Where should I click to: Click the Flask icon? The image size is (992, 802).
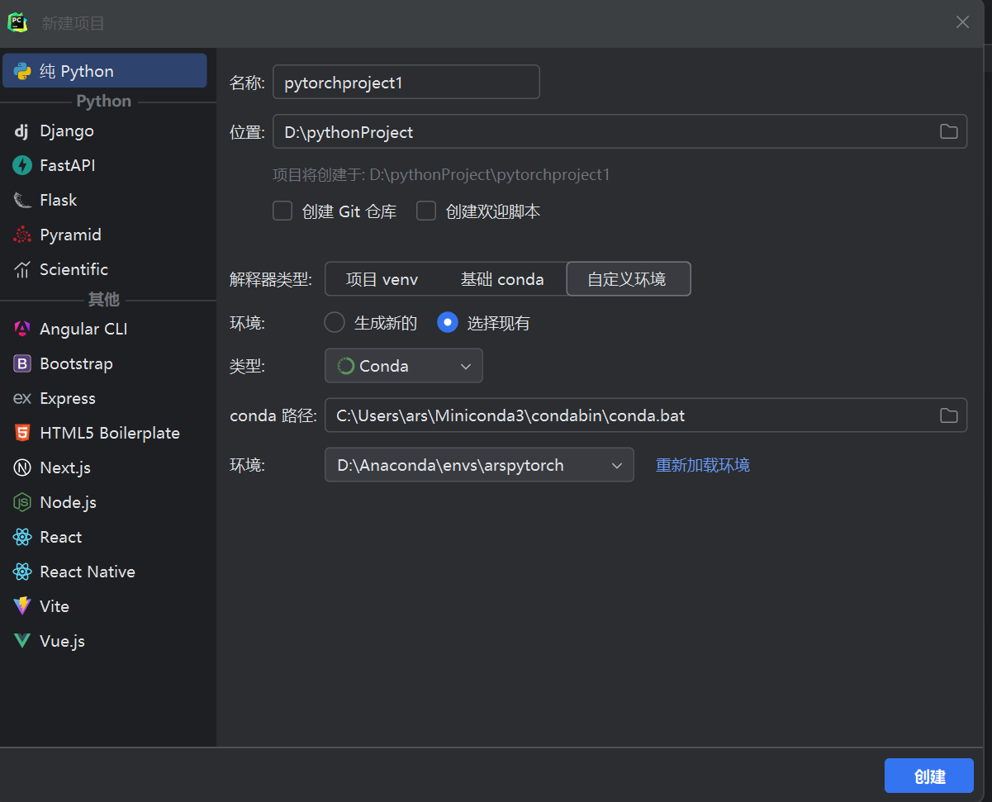click(22, 200)
